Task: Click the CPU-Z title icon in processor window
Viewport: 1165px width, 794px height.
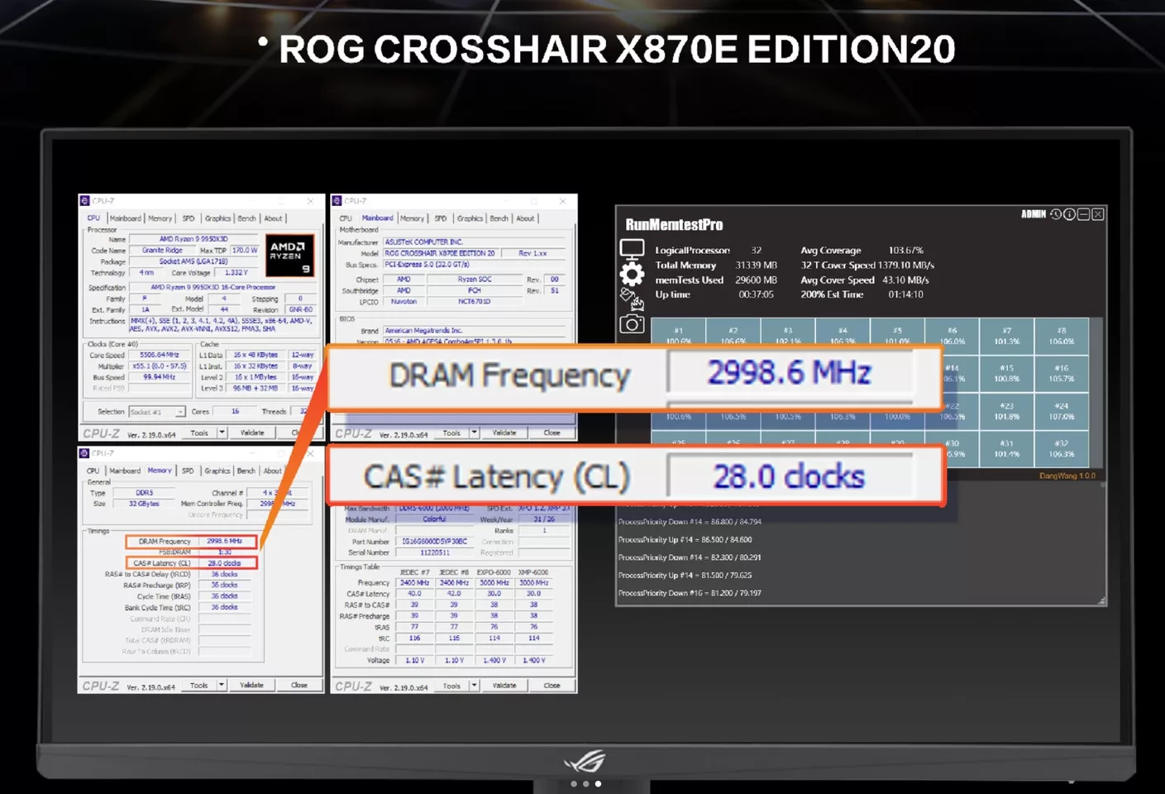Action: click(84, 201)
